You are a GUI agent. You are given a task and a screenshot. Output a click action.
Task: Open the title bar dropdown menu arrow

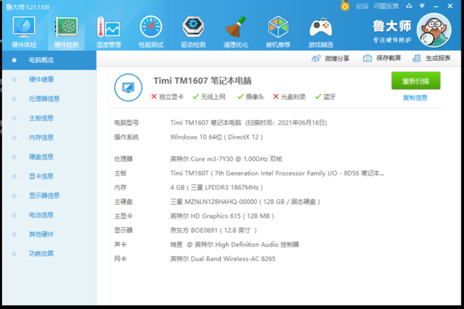point(422,6)
